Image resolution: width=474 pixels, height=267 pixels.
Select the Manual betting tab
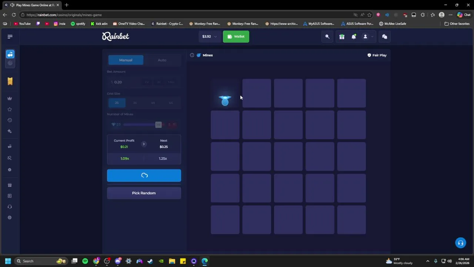click(x=126, y=60)
